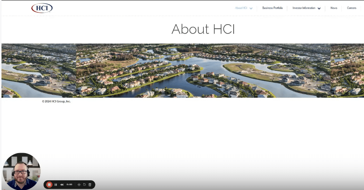Click the webcam bubble thumbnail
This screenshot has width=364, height=190.
point(22,171)
